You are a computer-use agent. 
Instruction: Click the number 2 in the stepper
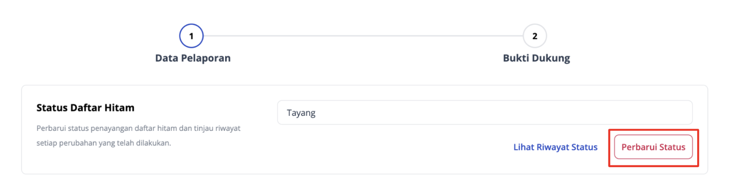pos(535,36)
